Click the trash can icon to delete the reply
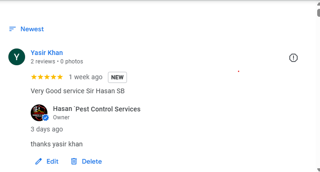This screenshot has height=172, width=320. (x=74, y=161)
